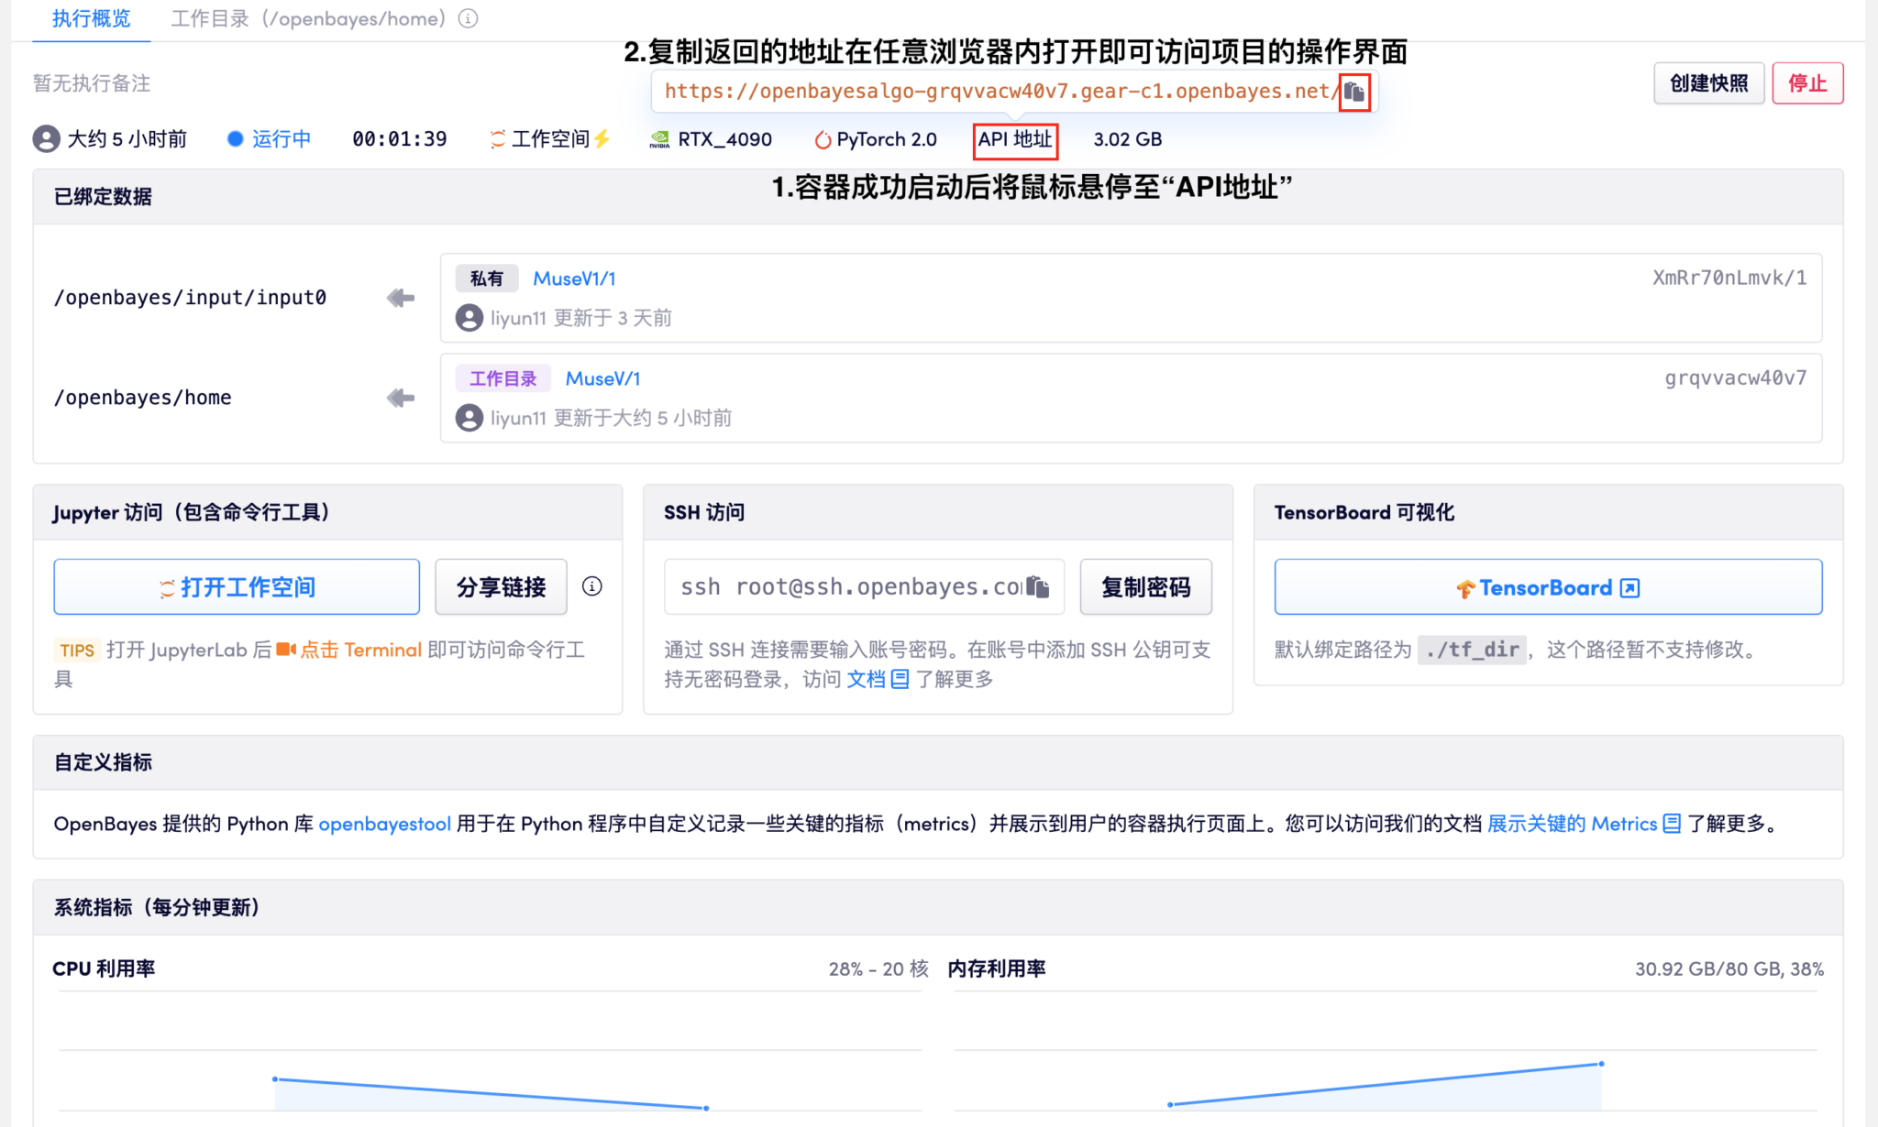Click the info icon beside 分享链接

pyautogui.click(x=591, y=586)
